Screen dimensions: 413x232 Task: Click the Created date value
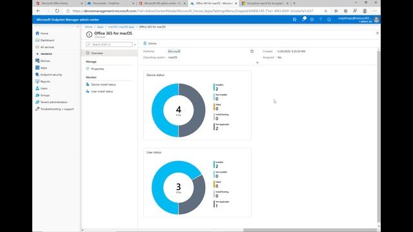pyautogui.click(x=291, y=52)
